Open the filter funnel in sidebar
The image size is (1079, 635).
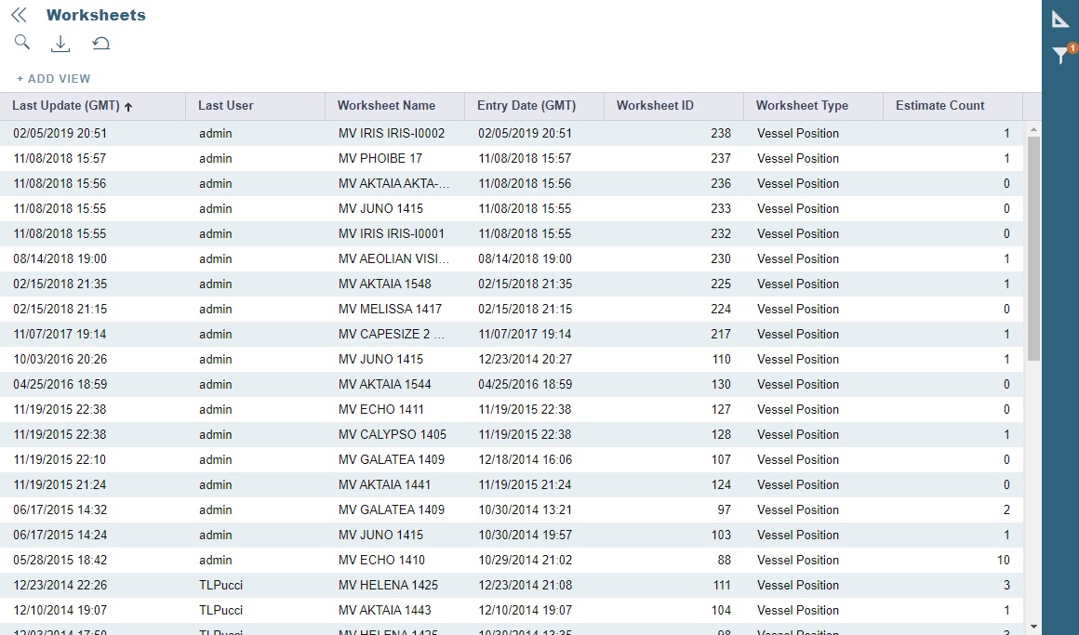(1060, 56)
